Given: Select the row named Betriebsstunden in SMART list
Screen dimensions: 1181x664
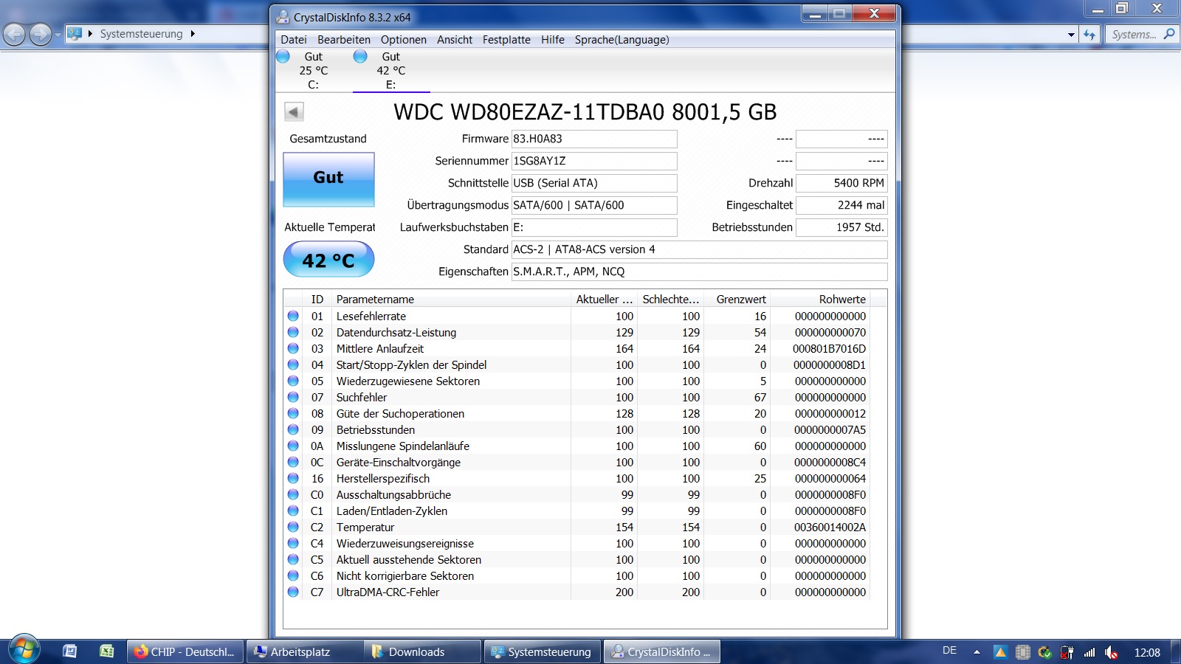Looking at the screenshot, I should coord(576,429).
